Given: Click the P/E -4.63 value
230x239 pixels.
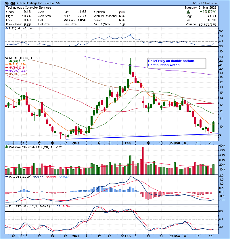Looking at the screenshot, I should tap(82, 12).
